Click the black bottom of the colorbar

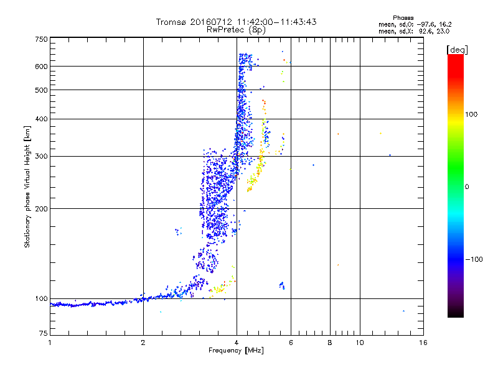coord(456,313)
